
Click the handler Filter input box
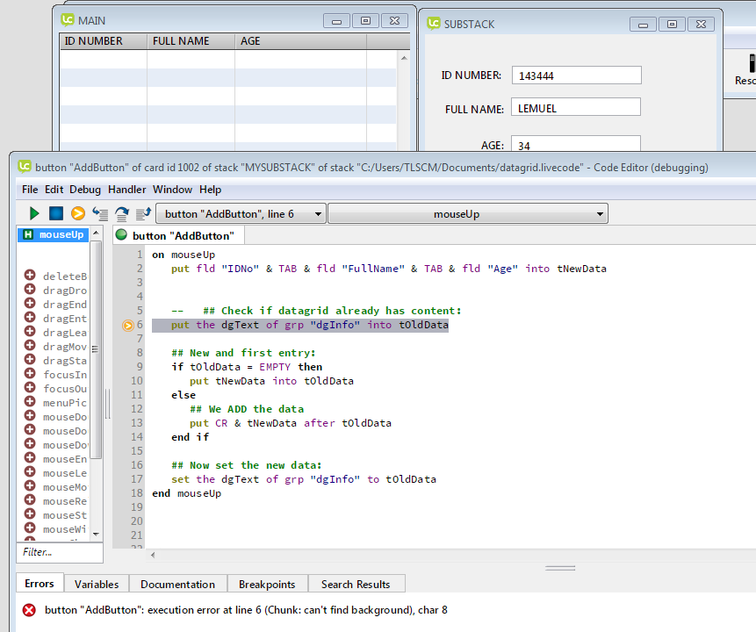pos(60,552)
